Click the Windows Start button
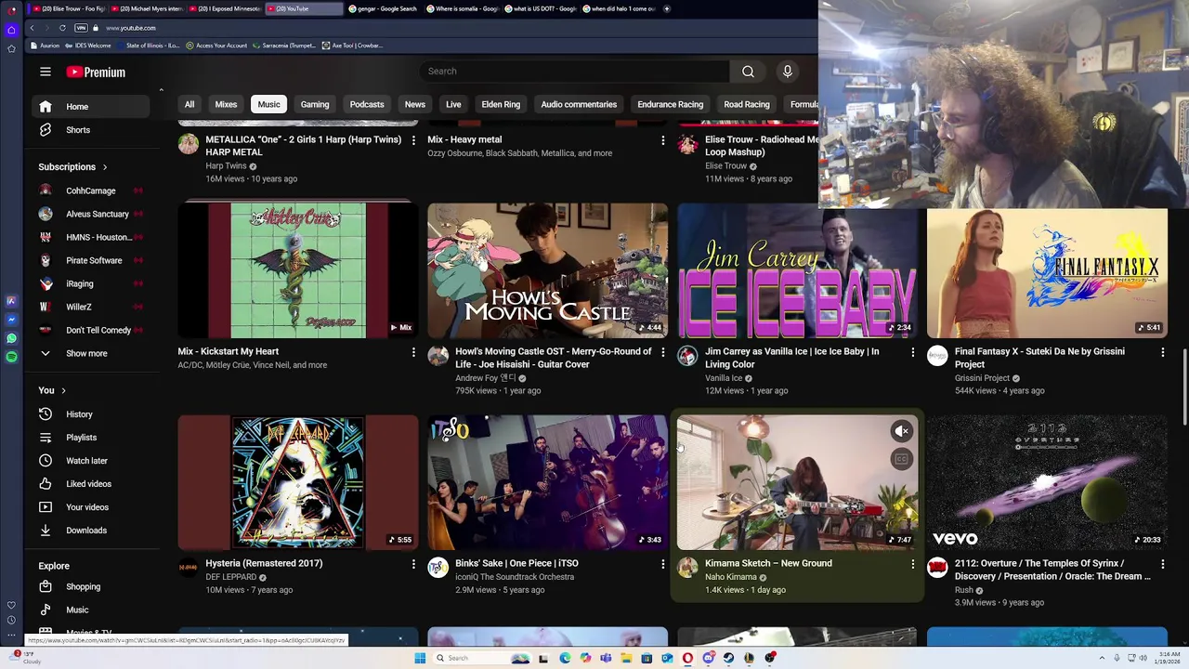Image resolution: width=1189 pixels, height=669 pixels. point(420,658)
